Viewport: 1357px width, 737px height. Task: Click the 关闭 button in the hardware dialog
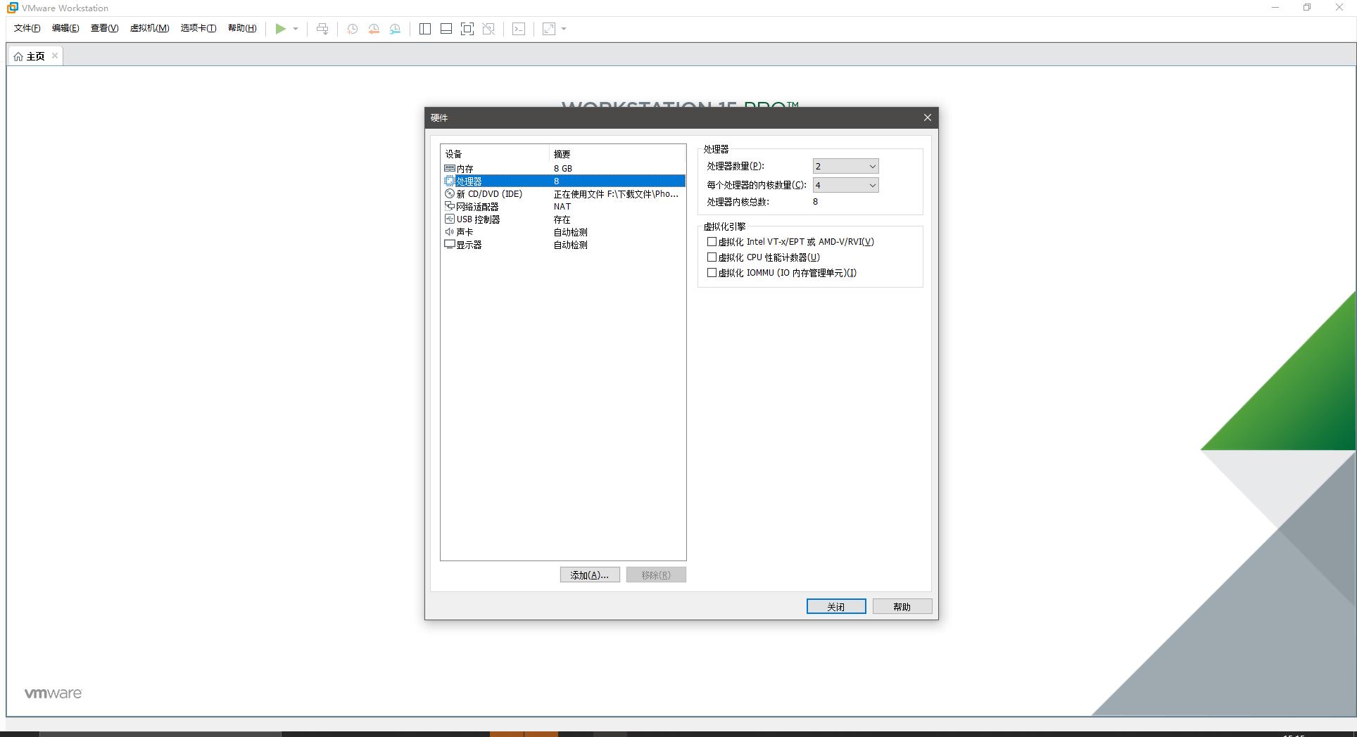[835, 605]
